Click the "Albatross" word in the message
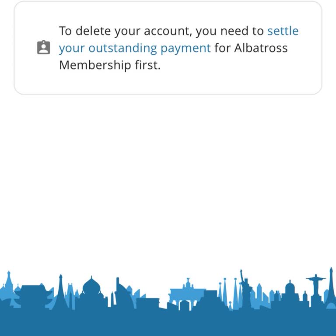The width and height of the screenshot is (336, 336). (x=261, y=48)
